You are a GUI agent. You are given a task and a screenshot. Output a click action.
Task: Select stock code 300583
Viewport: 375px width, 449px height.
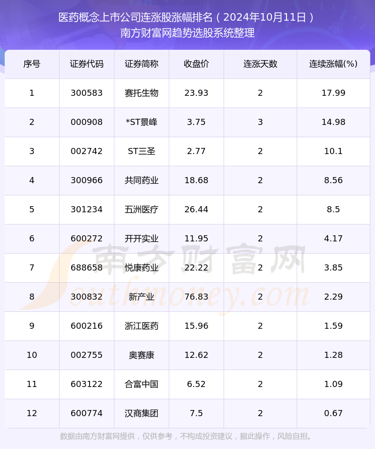[87, 93]
